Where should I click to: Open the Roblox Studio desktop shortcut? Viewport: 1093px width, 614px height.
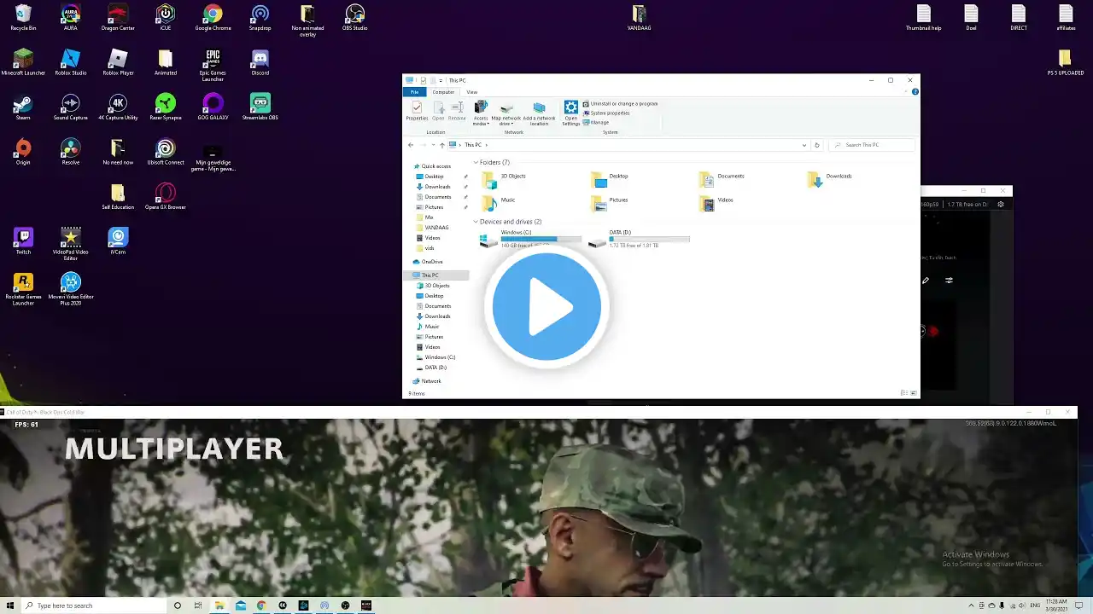pos(71,62)
